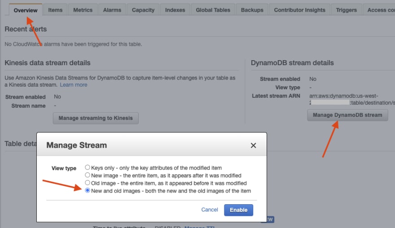Click the View type label in dialog
Viewport: 395px width, 228px height.
[x=64, y=168]
